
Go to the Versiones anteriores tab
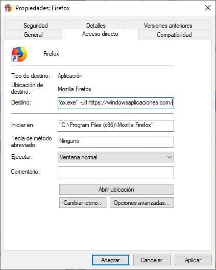click(x=168, y=26)
